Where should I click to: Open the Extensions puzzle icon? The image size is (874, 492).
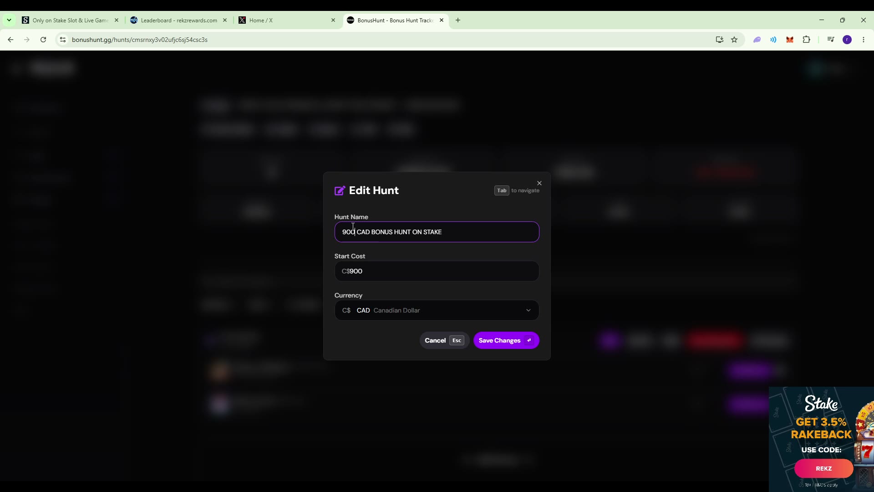(x=806, y=40)
